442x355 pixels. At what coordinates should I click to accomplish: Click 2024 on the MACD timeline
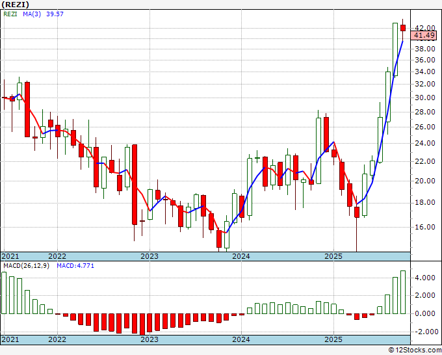241,339
